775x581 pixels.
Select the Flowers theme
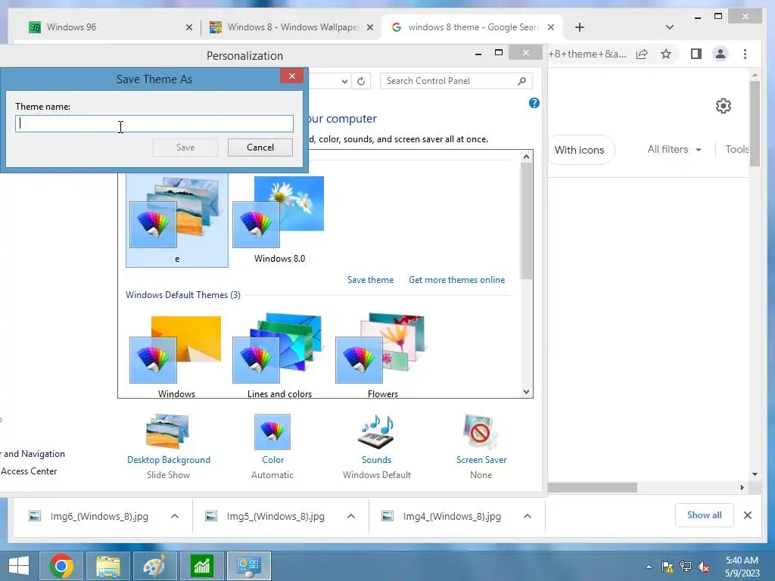tap(382, 356)
